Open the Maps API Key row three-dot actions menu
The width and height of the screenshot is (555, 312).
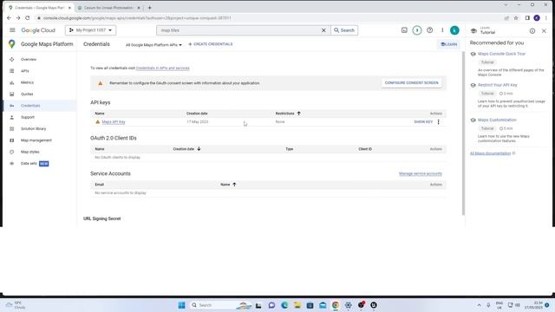[x=438, y=121]
